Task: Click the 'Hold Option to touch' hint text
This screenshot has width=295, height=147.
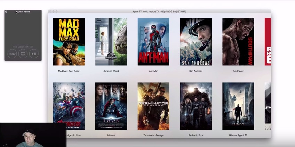Action: (x=23, y=47)
